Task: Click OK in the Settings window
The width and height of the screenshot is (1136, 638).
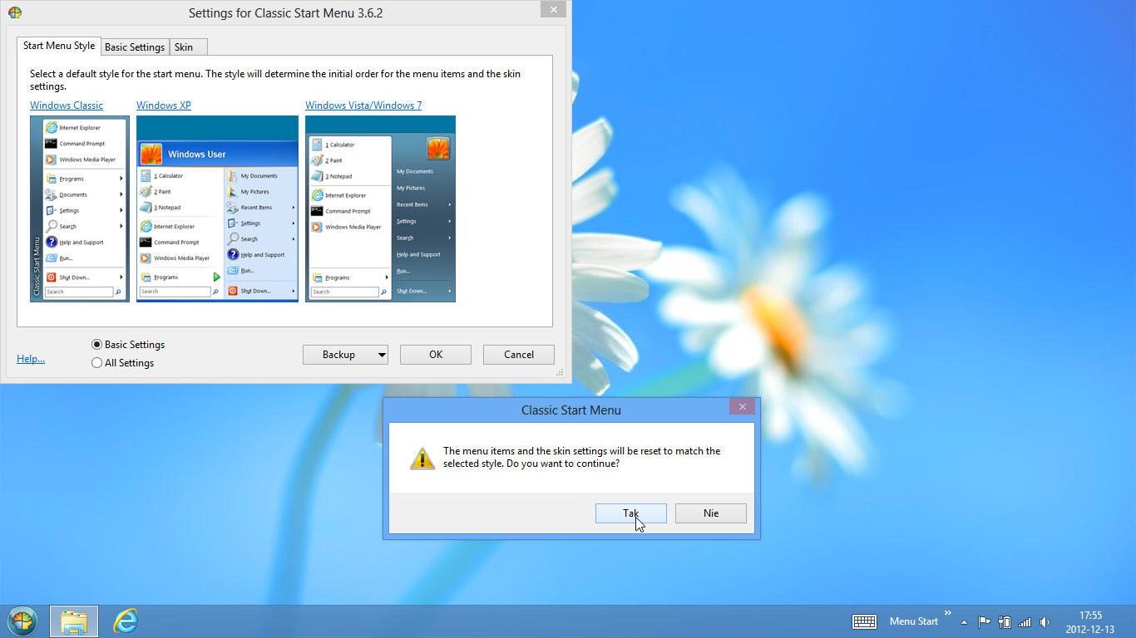Action: point(436,355)
